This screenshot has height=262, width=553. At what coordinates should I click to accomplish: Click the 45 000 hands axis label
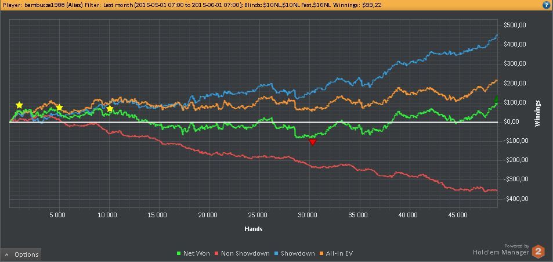pyautogui.click(x=459, y=214)
